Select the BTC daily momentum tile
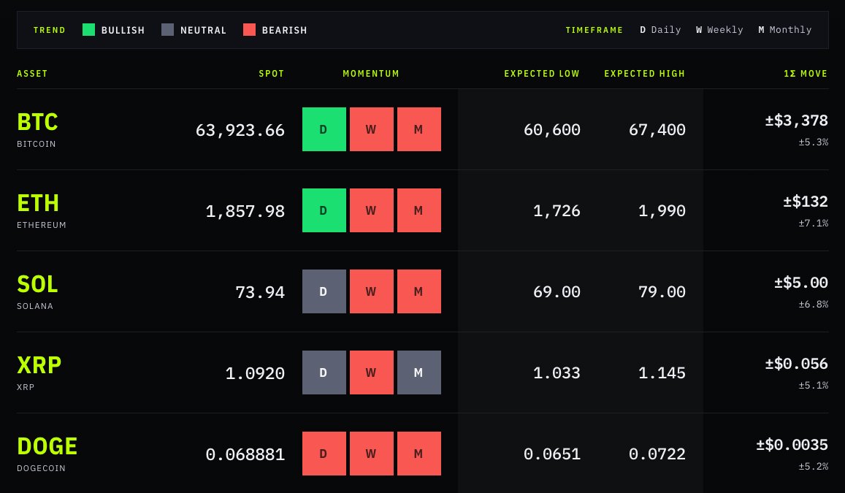The width and height of the screenshot is (845, 493). 324,129
